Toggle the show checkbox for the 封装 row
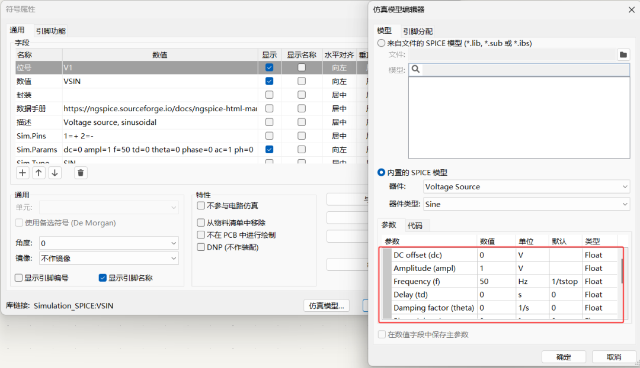 pos(270,95)
